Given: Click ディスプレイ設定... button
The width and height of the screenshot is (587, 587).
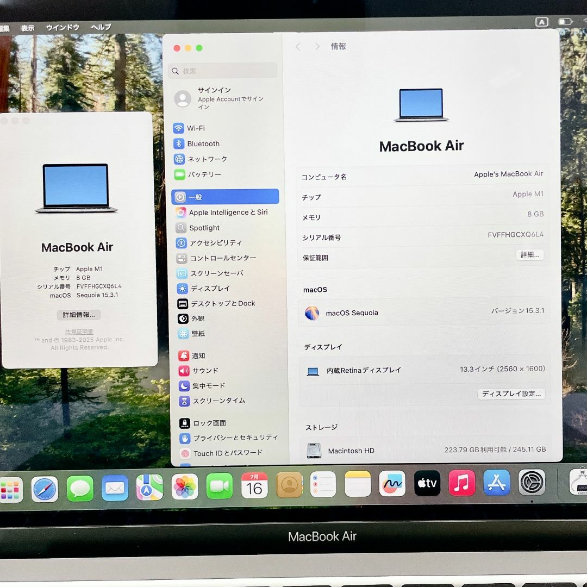Looking at the screenshot, I should (x=511, y=394).
